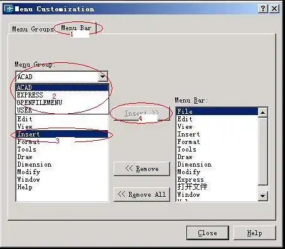Click the Menu Bar list scroll-down arrow
Viewport: 285px width, 249px height.
(262, 196)
